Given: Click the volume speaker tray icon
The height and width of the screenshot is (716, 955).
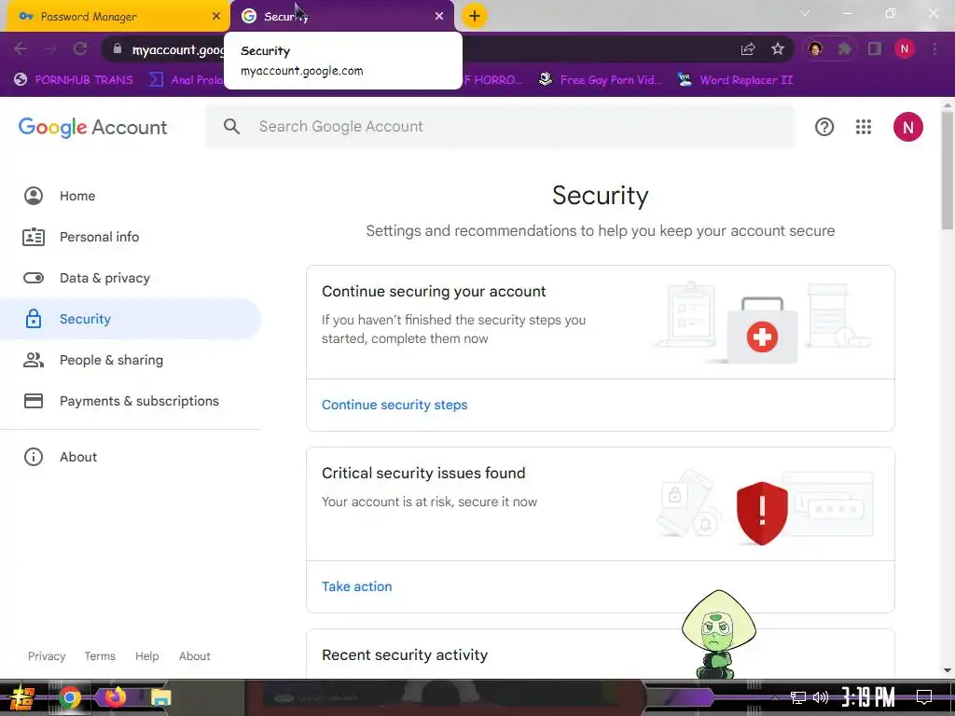Looking at the screenshot, I should pyautogui.click(x=821, y=697).
